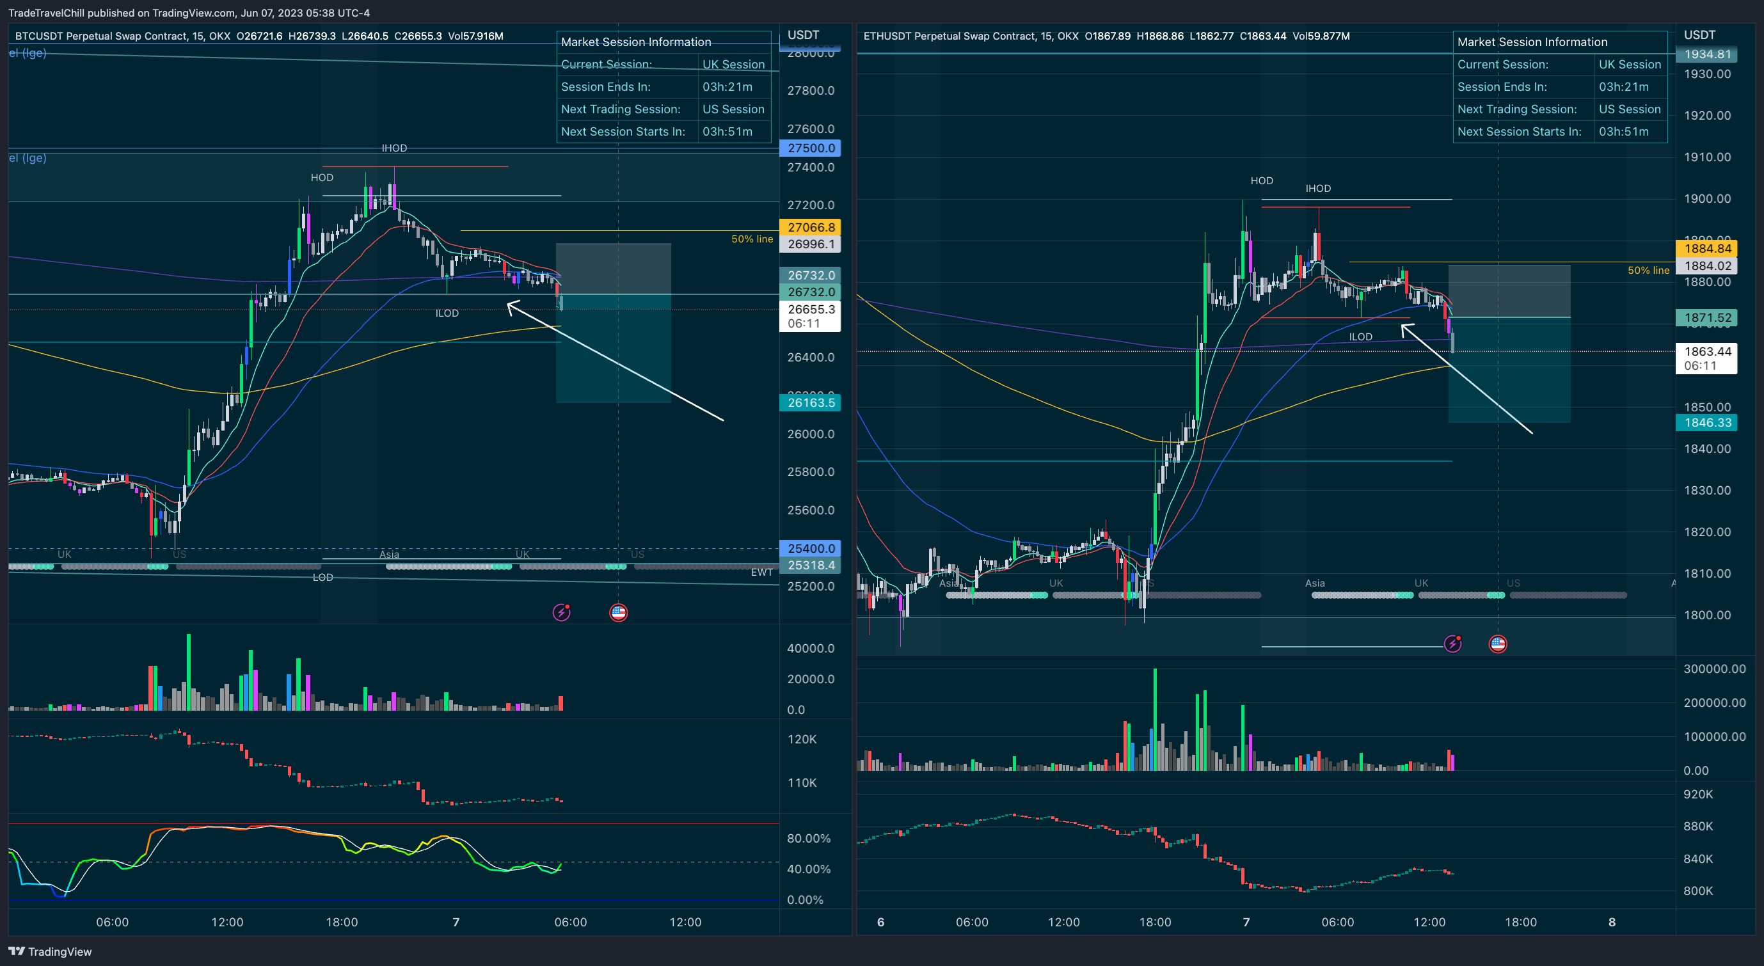Click the 1871.52 teal price label
Image resolution: width=1764 pixels, height=966 pixels.
1706,318
